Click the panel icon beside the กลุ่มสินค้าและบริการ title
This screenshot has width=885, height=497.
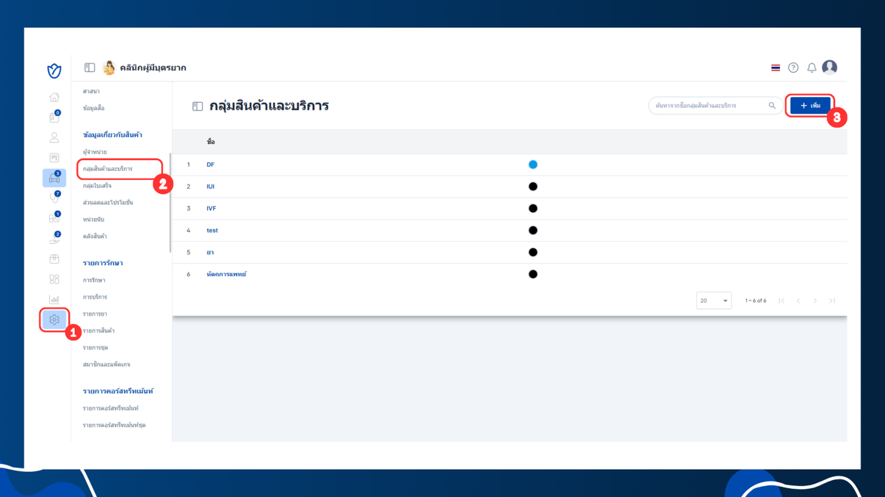pyautogui.click(x=198, y=106)
